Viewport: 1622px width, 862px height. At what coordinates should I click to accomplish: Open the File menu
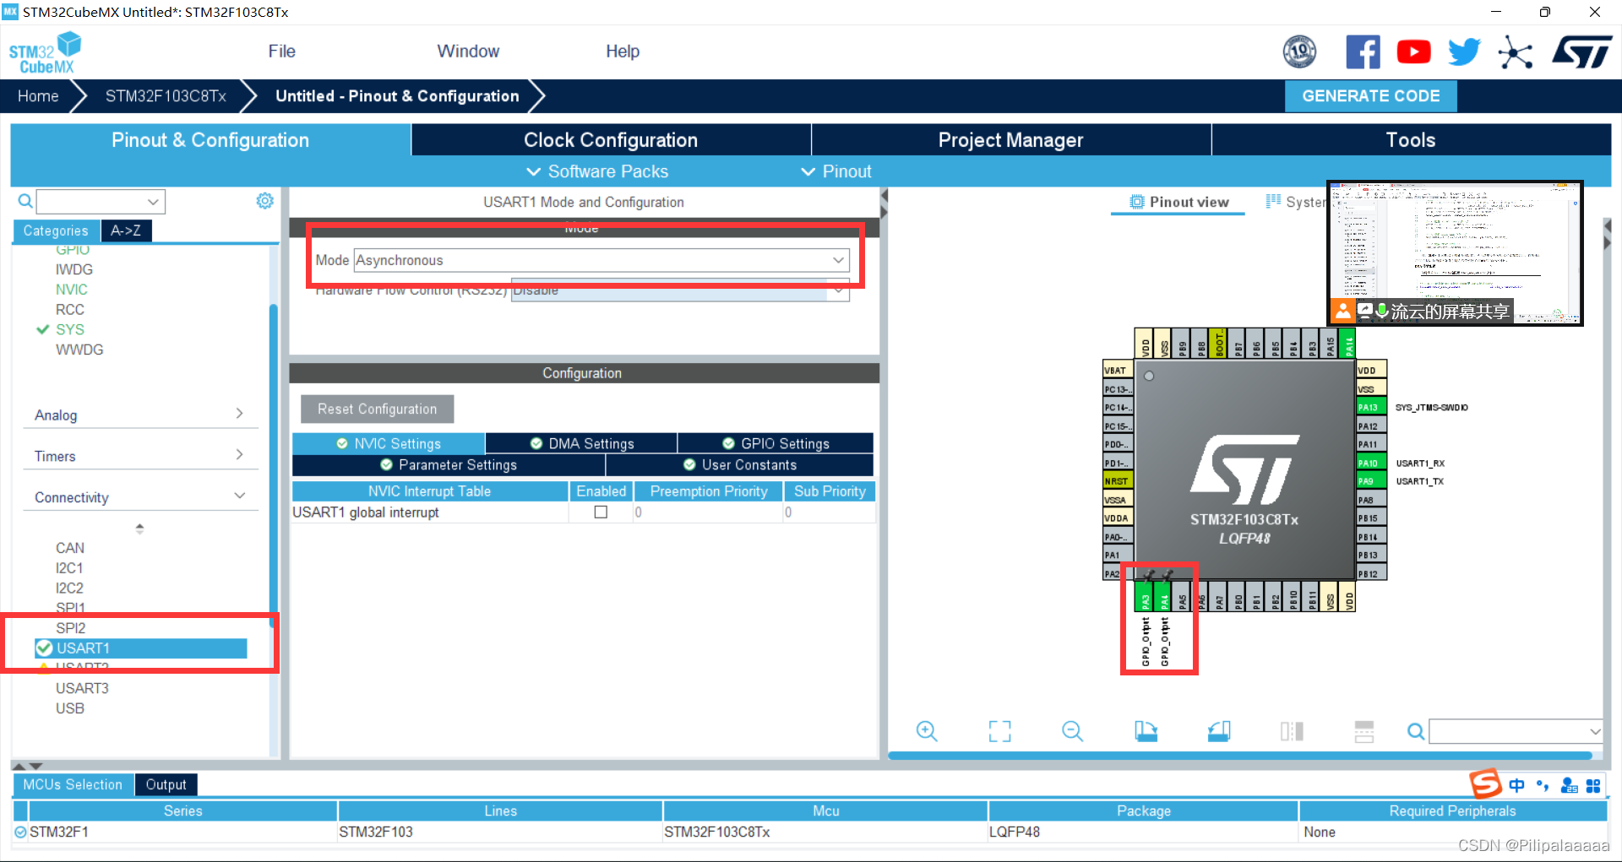tap(282, 52)
